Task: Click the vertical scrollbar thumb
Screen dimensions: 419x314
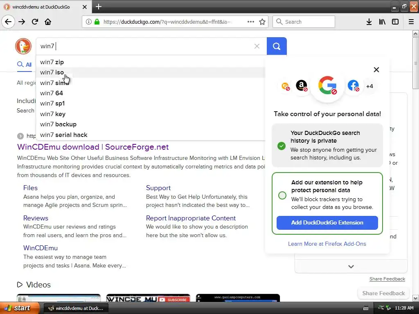Action: point(415,63)
